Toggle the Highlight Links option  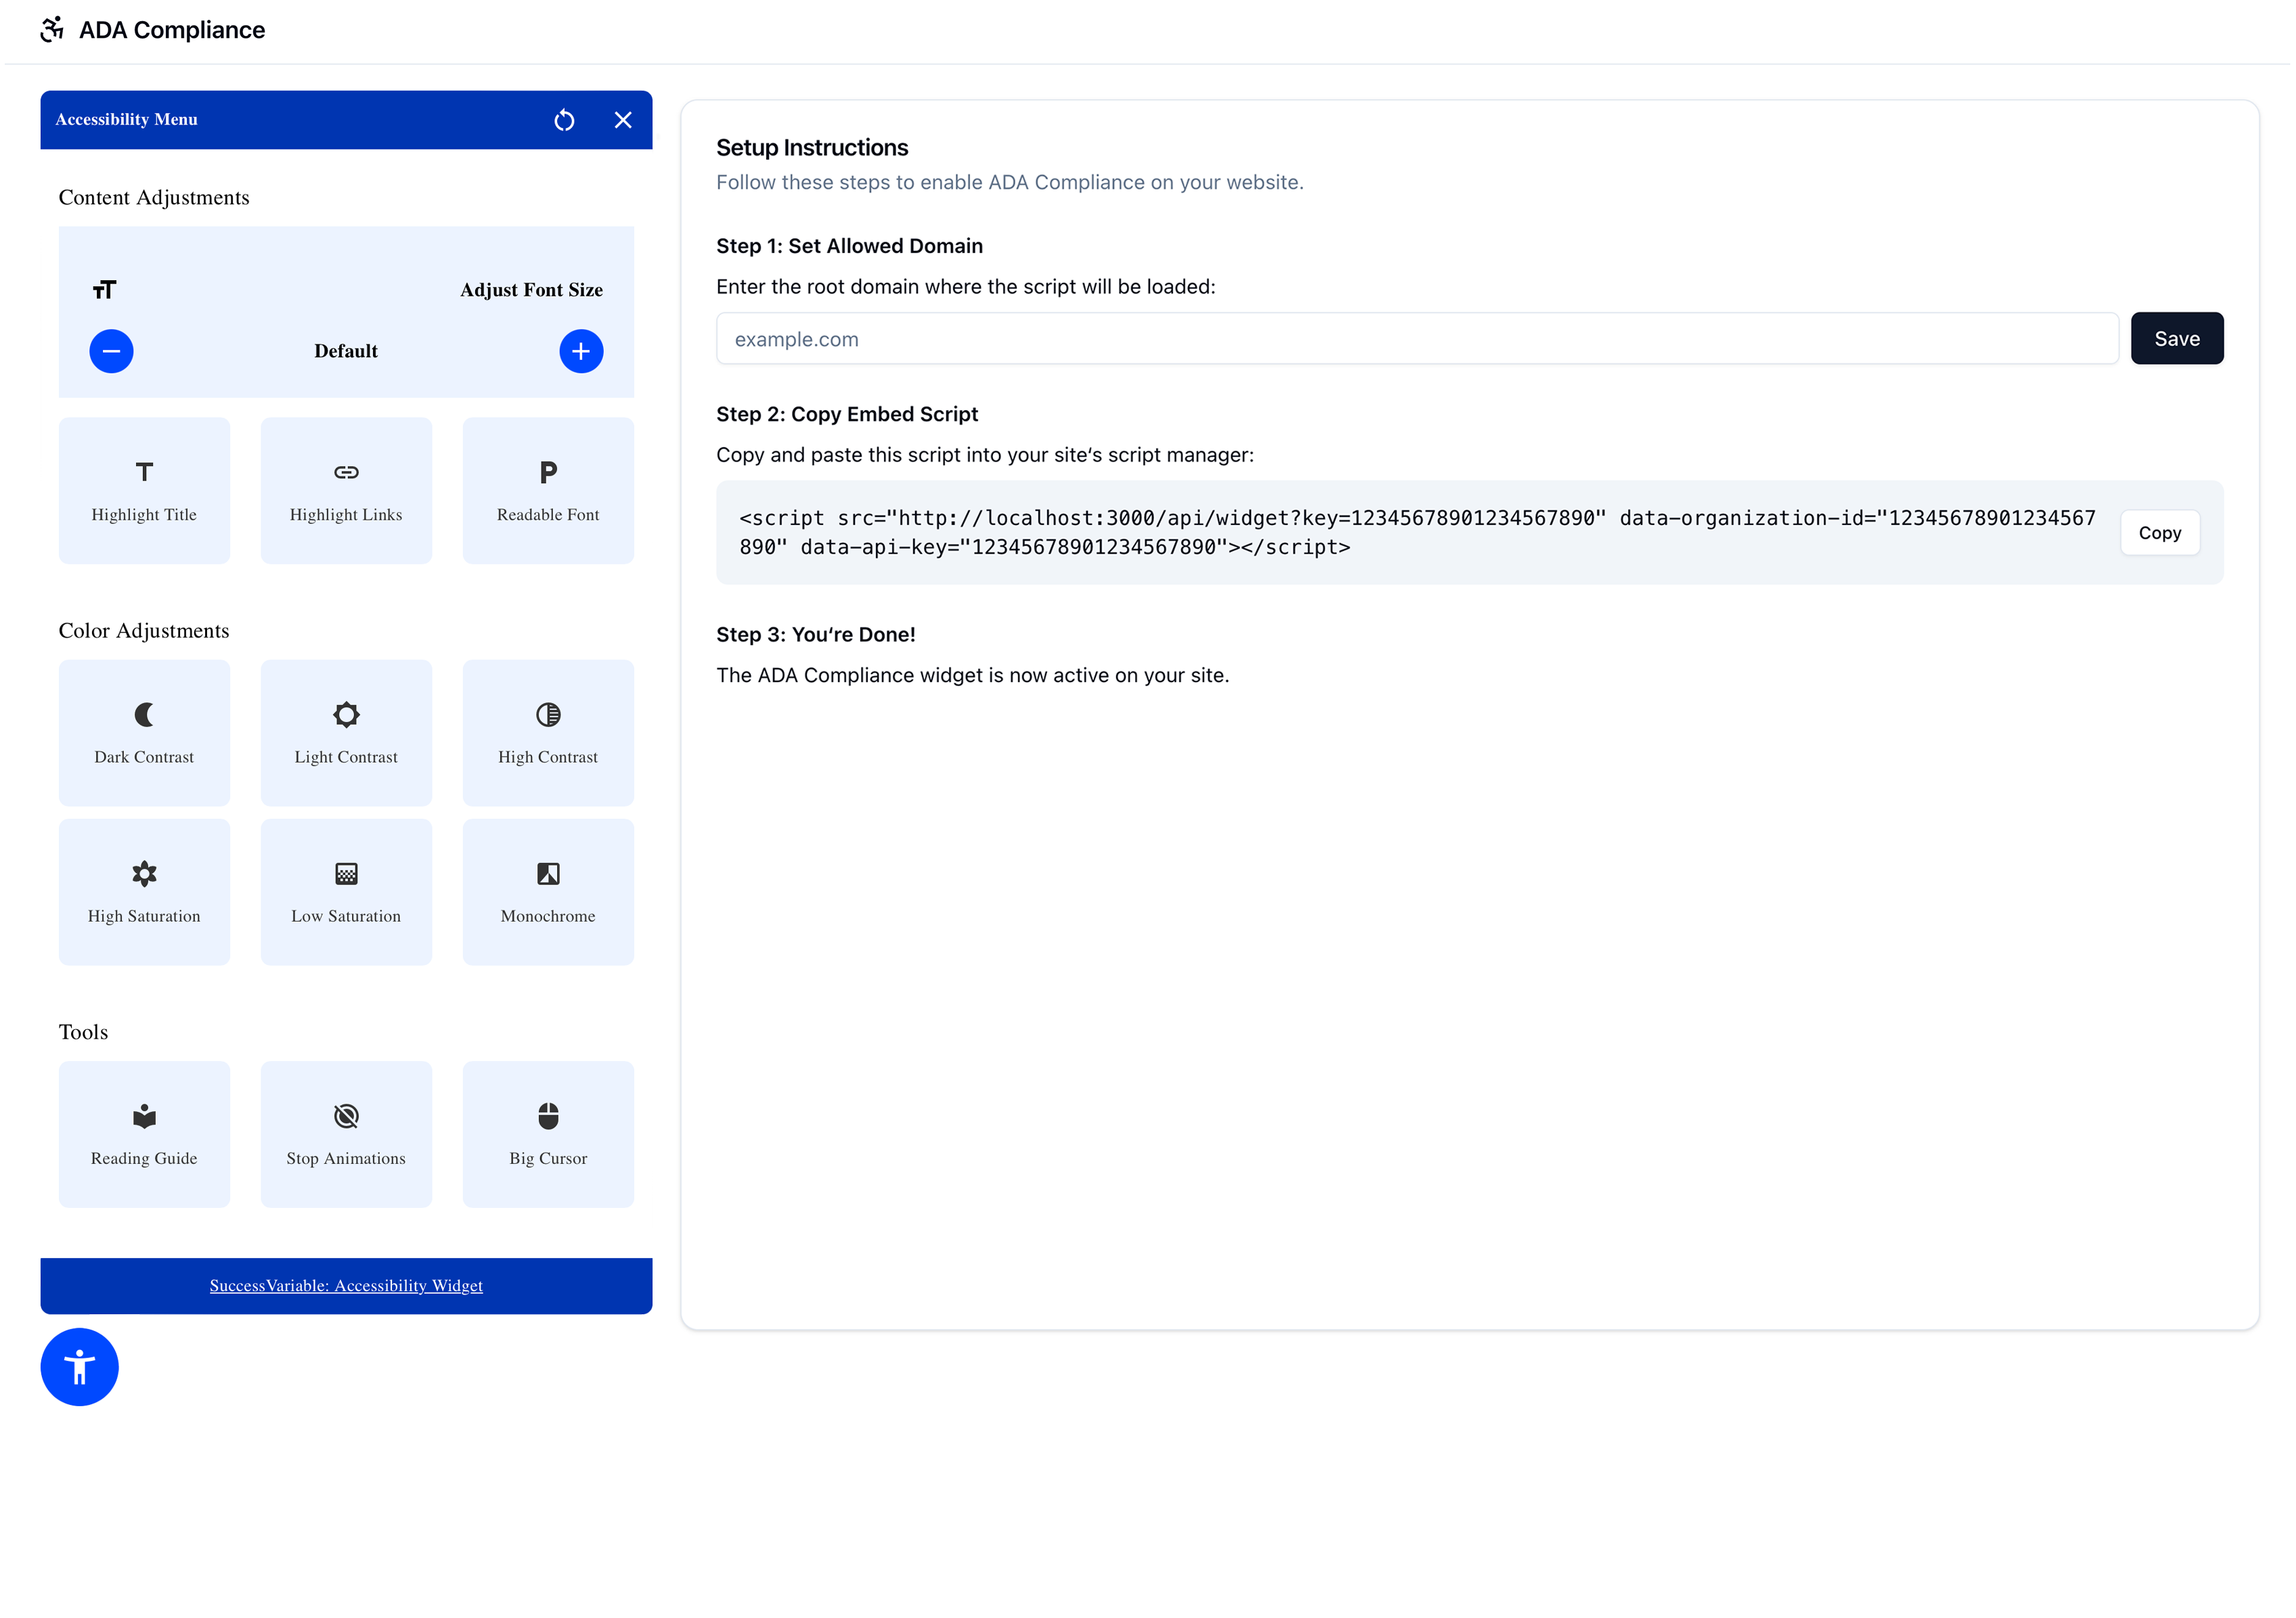pyautogui.click(x=346, y=490)
